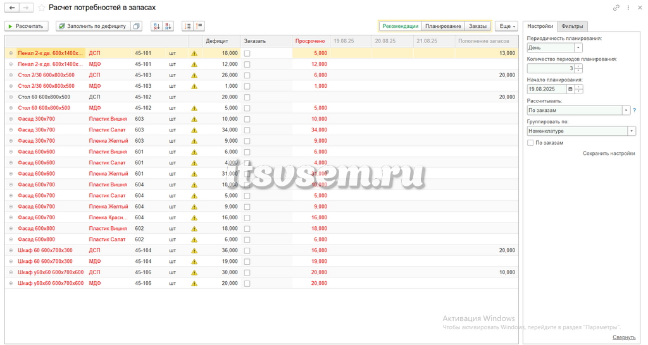The width and height of the screenshot is (648, 345).
Task: Tick Заказать checkbox for Пенал ДСП row
Action: [247, 53]
